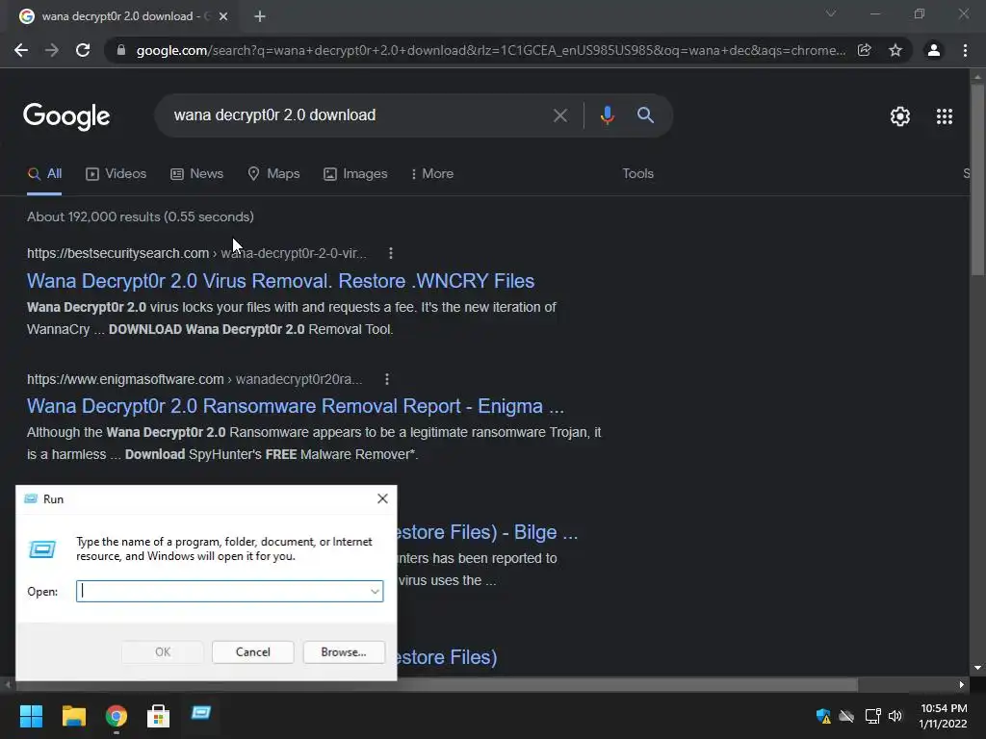Screen dimensions: 986x739
Task: Clear the Google search box text
Action: coord(559,115)
